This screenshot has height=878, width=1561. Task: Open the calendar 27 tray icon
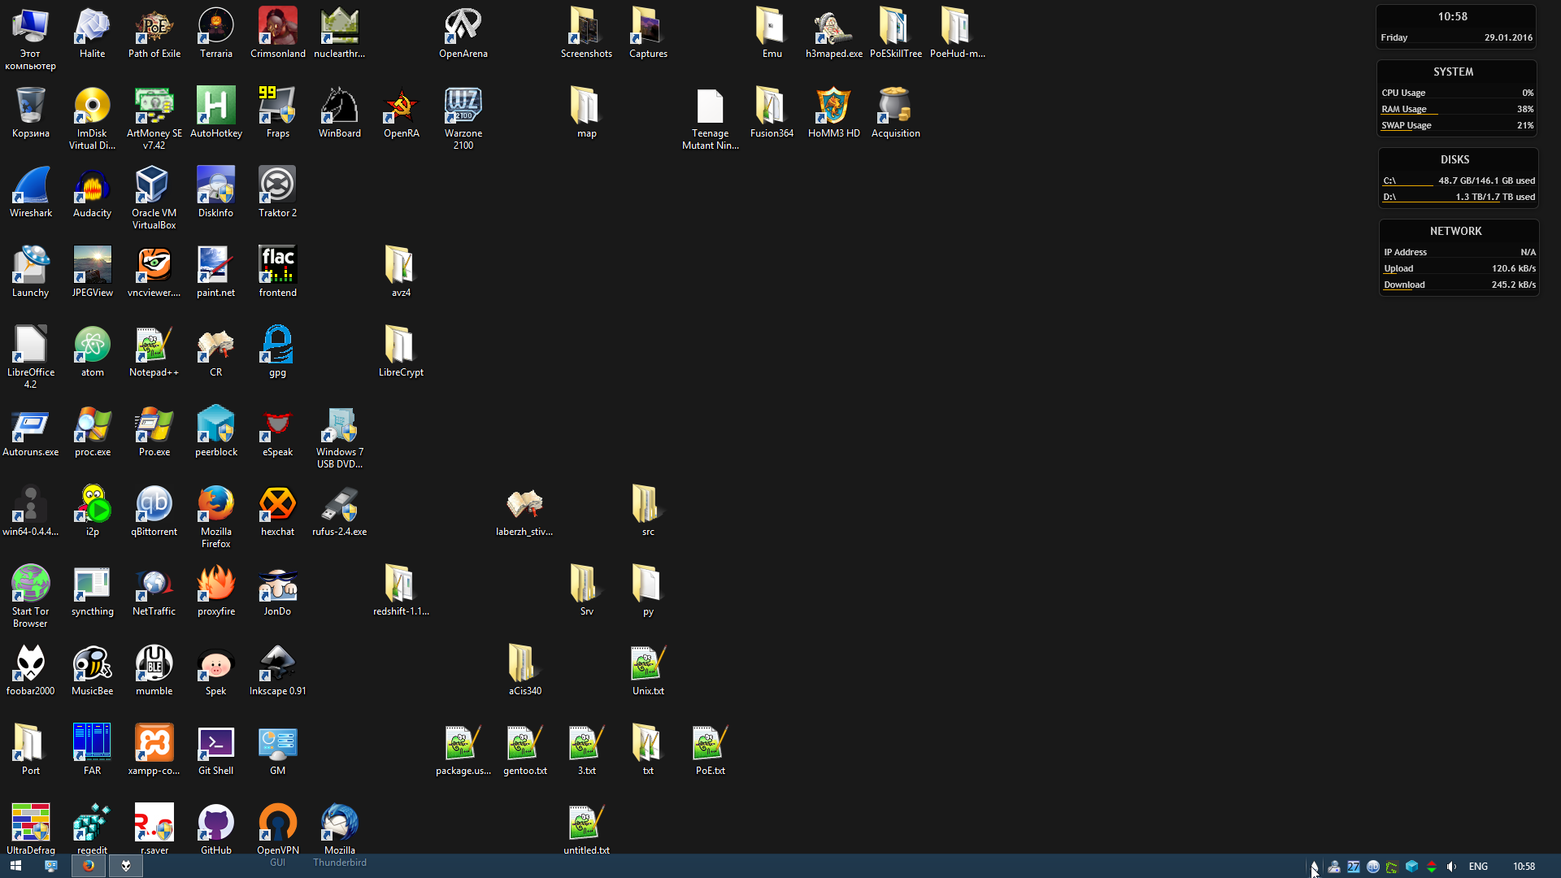(1354, 867)
